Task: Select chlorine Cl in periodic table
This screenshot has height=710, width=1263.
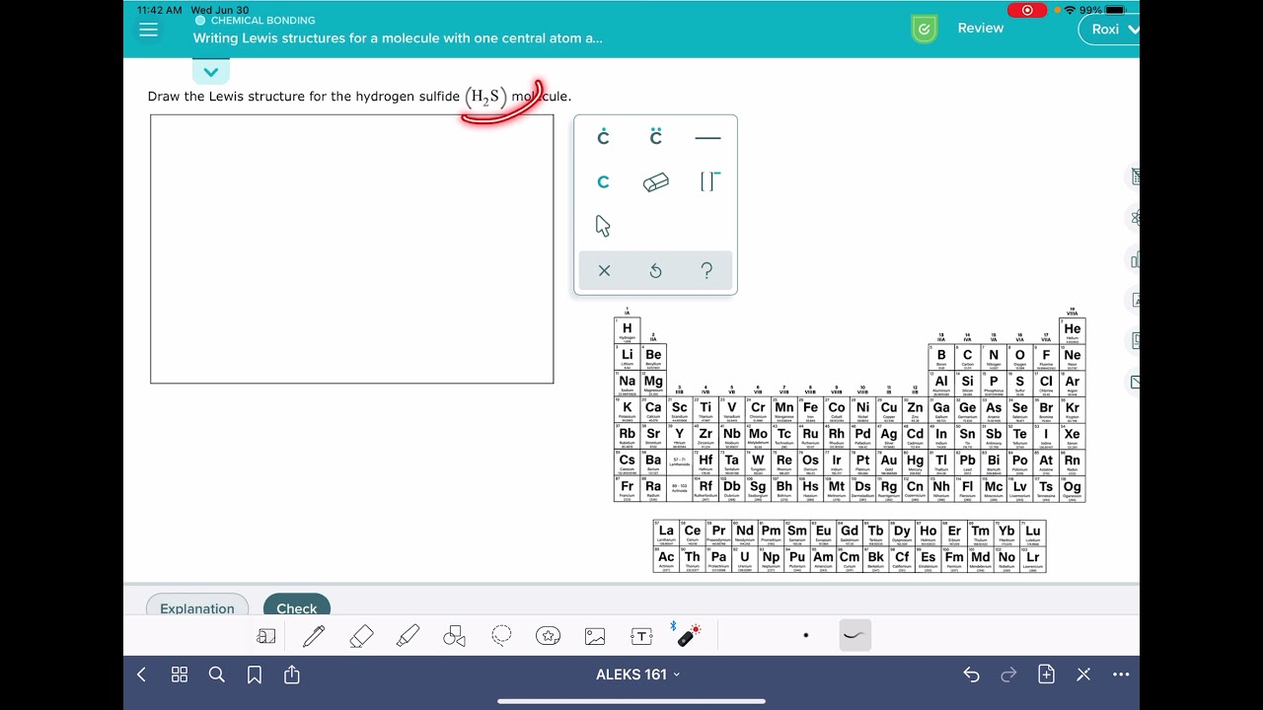Action: 1047,383
